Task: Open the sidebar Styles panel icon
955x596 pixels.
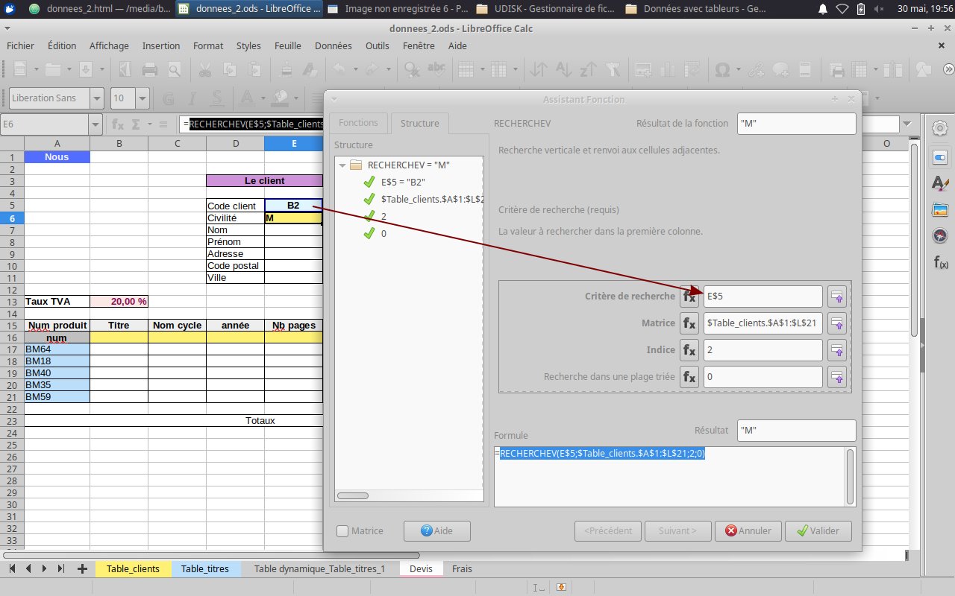Action: point(940,183)
